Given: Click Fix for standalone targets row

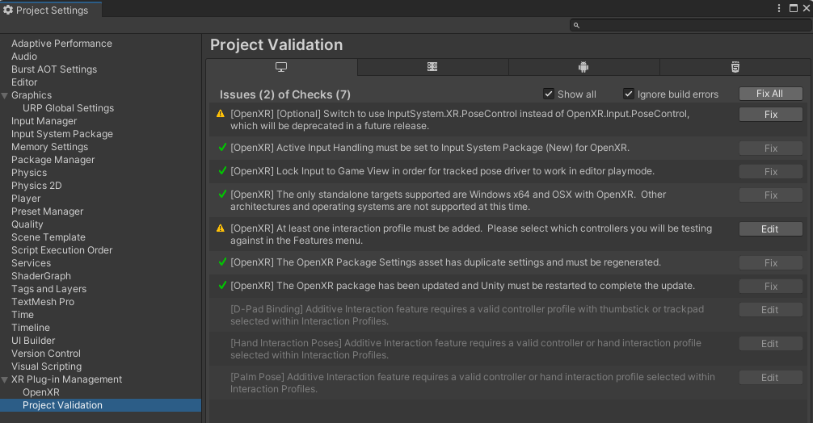Looking at the screenshot, I should (770, 195).
